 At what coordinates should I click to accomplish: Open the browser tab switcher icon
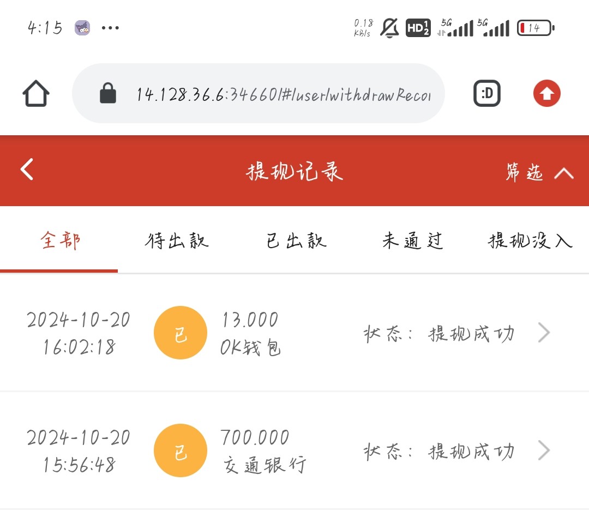point(486,94)
